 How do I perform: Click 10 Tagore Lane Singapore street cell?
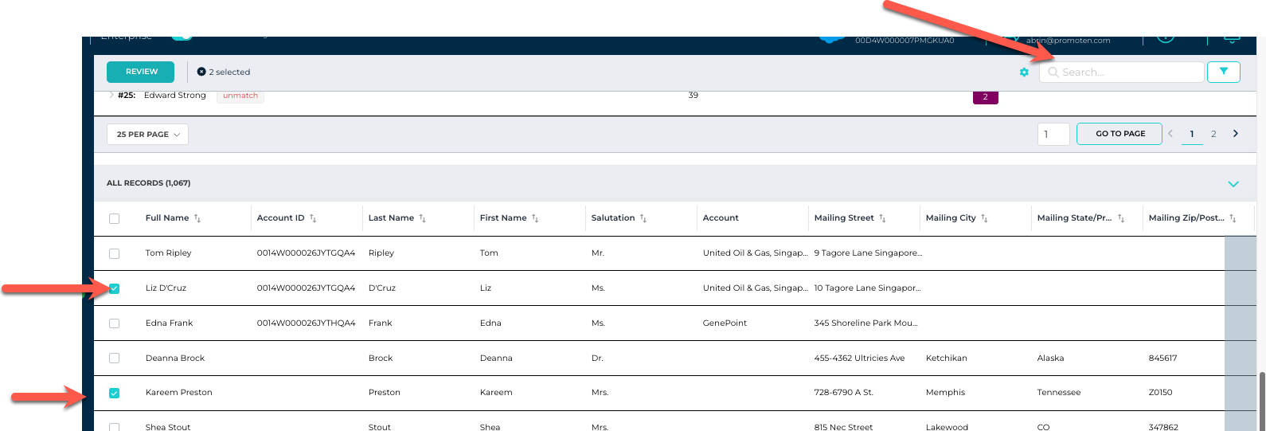point(867,288)
